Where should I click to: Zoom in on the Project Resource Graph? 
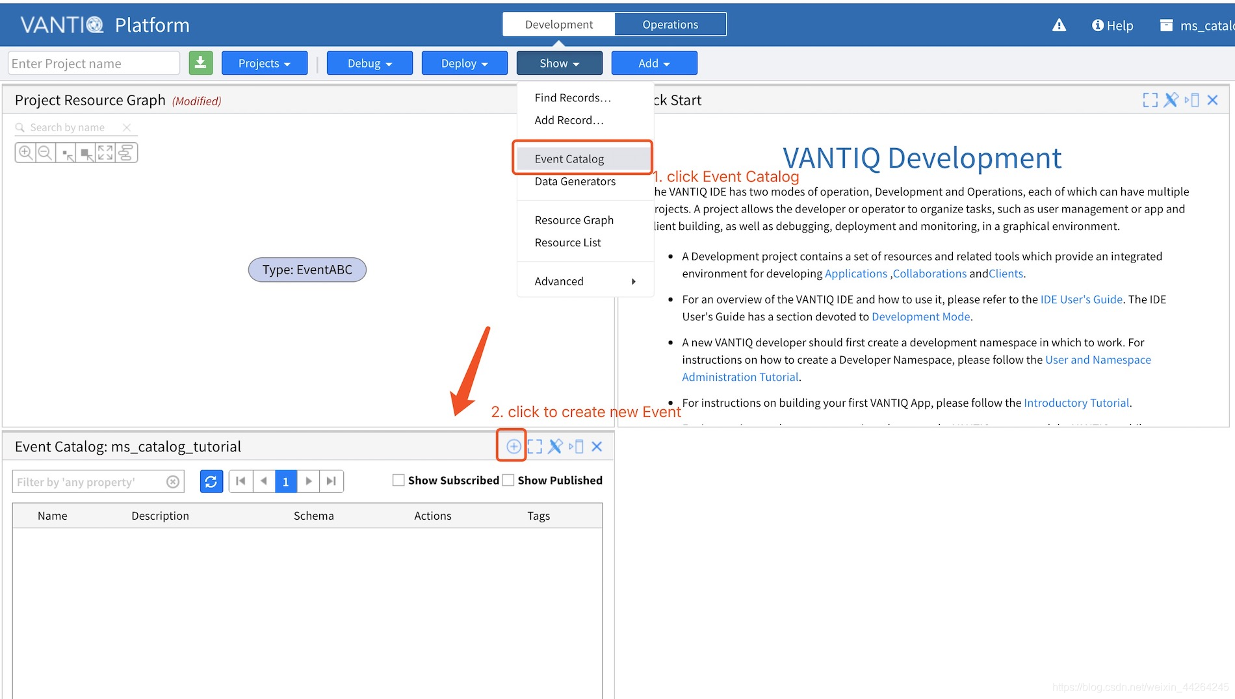pos(25,153)
